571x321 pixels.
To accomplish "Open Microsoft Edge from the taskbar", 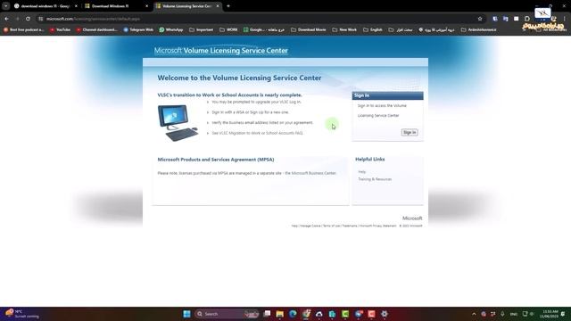I will pos(293,314).
